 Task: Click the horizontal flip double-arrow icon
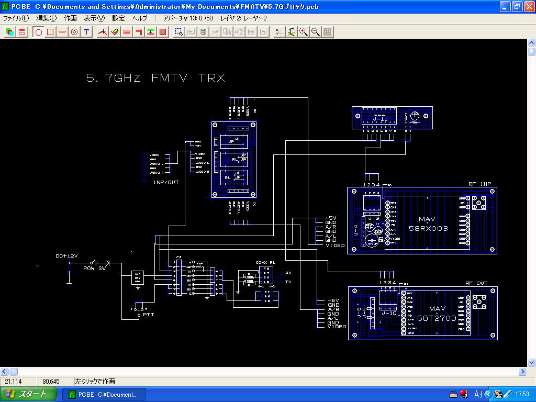tap(251, 32)
